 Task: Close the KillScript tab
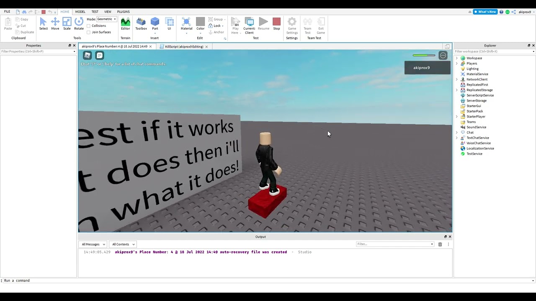click(206, 47)
